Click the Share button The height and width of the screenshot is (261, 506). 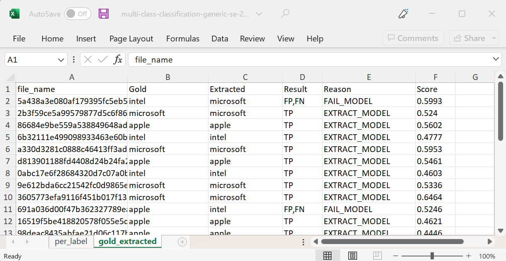(470, 38)
